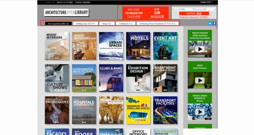Expand the English language dropdown
The height and width of the screenshot is (135, 254).
[207, 2]
